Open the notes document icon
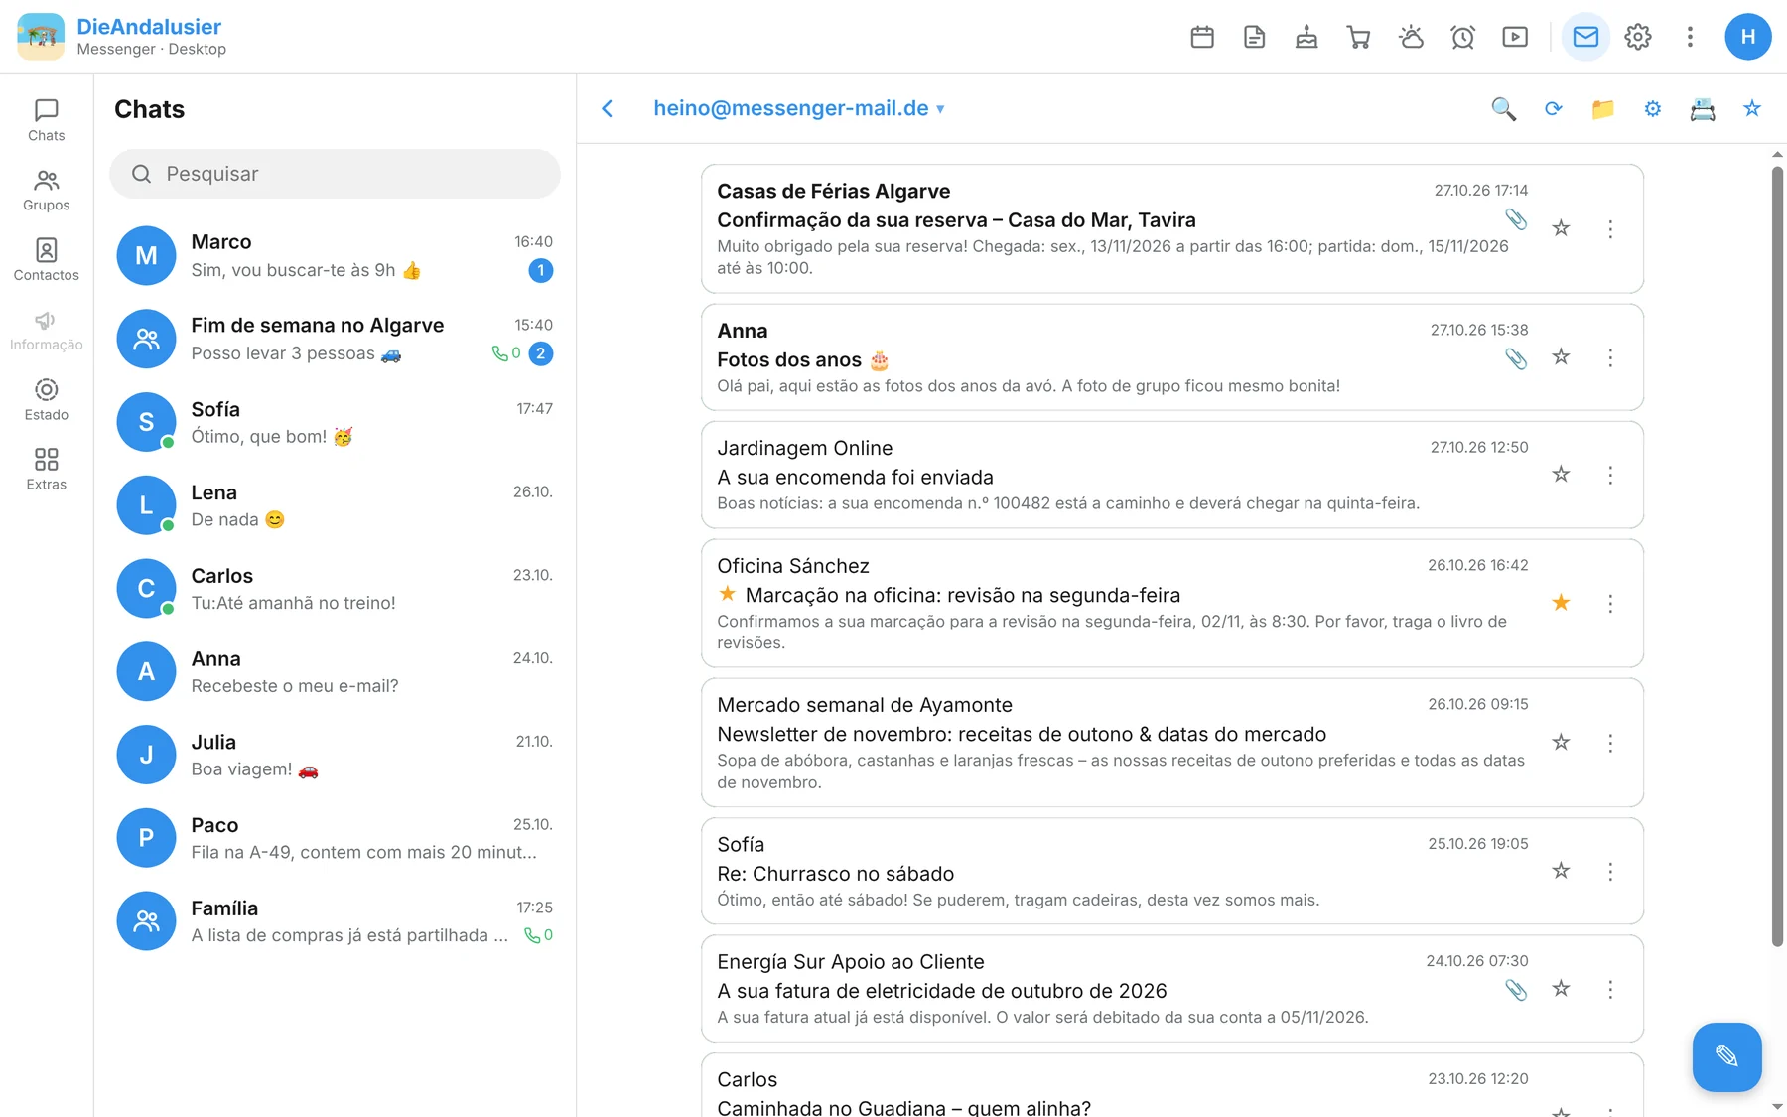The image size is (1787, 1117). [x=1255, y=37]
